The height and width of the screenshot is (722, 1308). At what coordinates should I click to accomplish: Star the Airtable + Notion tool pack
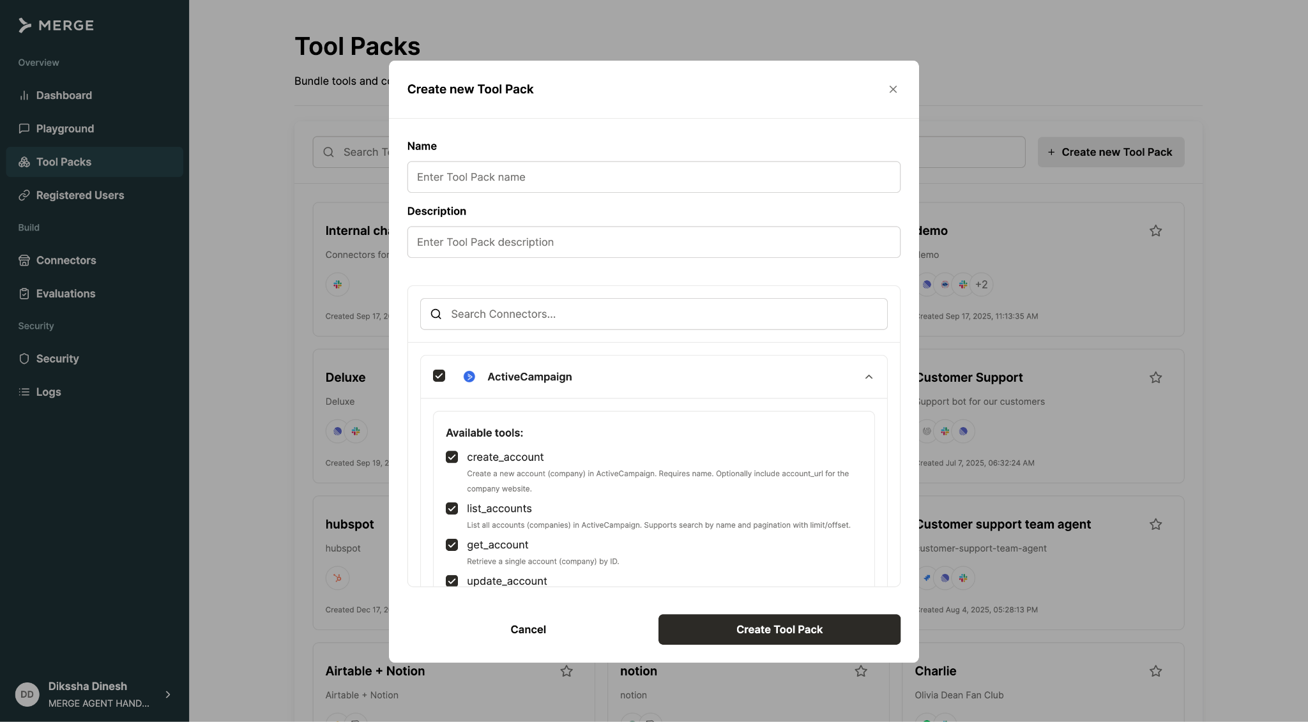pyautogui.click(x=567, y=671)
